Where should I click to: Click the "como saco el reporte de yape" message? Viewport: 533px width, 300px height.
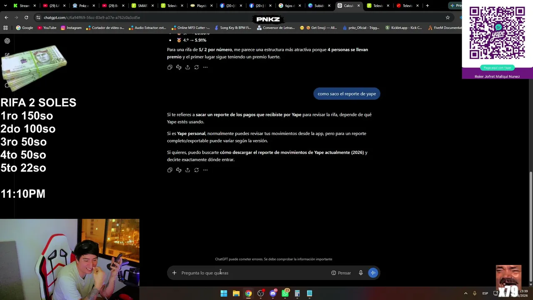click(347, 94)
